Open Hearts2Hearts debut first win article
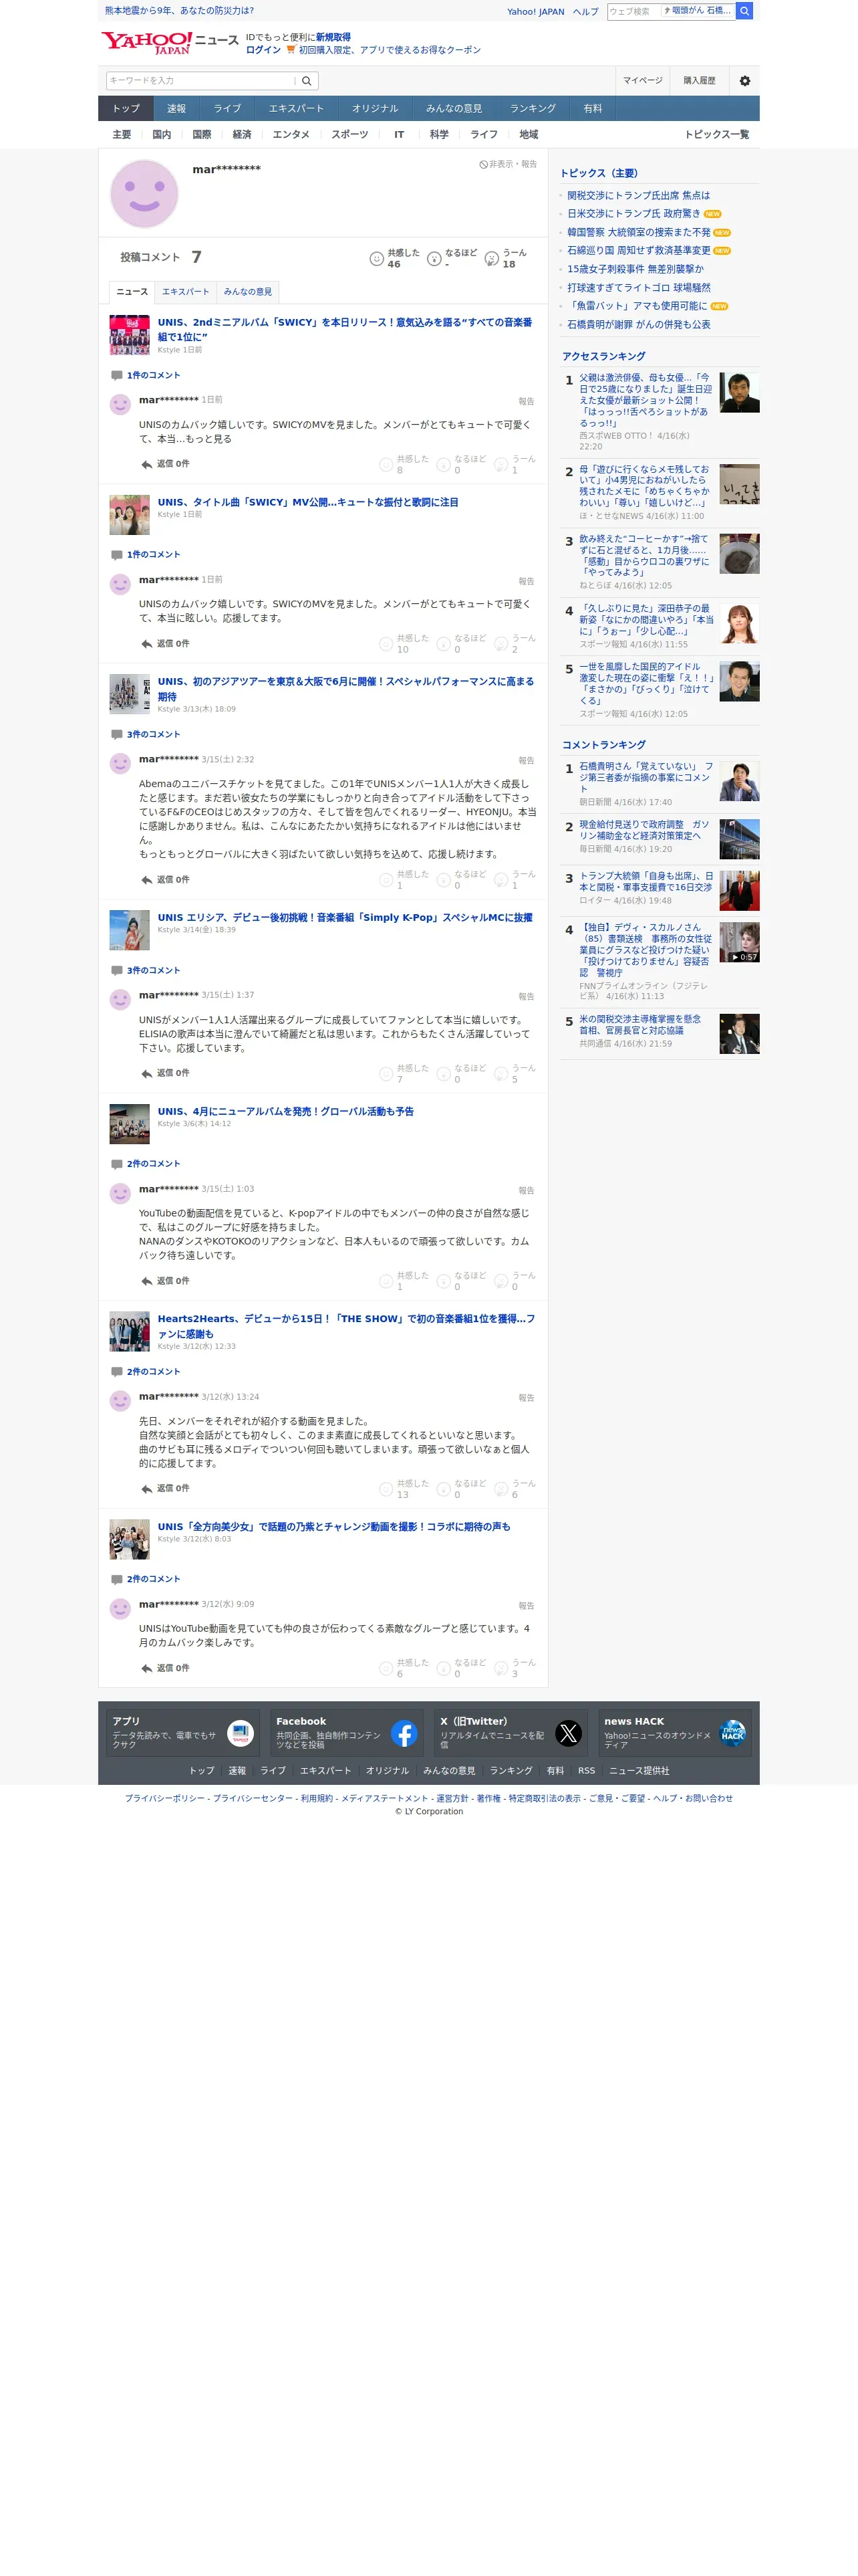Screen dimensions: 858x2576 [345, 1326]
